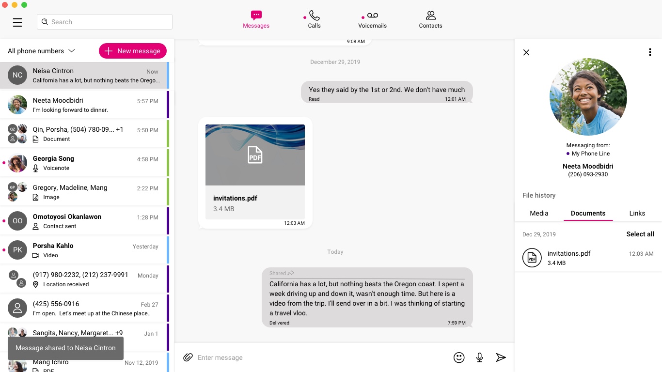Click the microphone voice note icon
The height and width of the screenshot is (372, 662).
click(x=479, y=357)
